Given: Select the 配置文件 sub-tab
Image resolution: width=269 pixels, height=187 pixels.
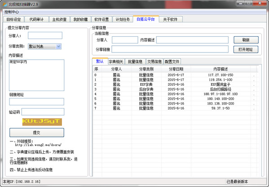Looking at the screenshot, I should [x=172, y=61].
